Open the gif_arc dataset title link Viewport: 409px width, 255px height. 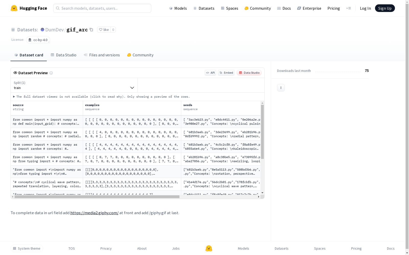point(77,30)
